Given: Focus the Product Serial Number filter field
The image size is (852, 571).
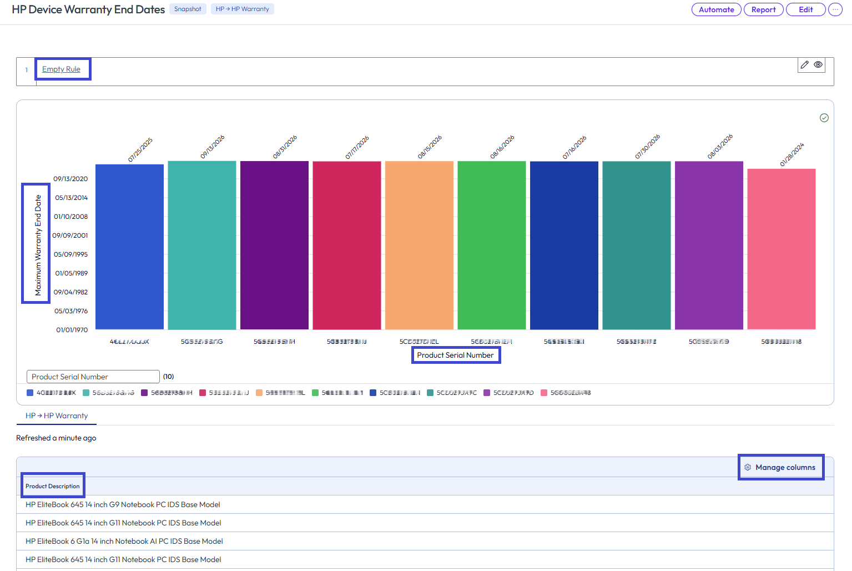Looking at the screenshot, I should [93, 377].
